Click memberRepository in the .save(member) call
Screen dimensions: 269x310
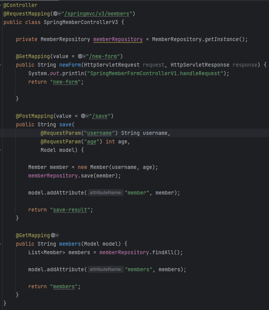(53, 176)
